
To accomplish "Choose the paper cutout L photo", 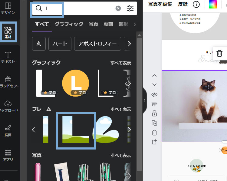I will pos(61,172).
